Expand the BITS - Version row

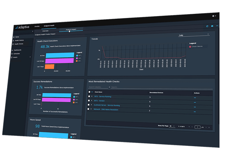91,101
